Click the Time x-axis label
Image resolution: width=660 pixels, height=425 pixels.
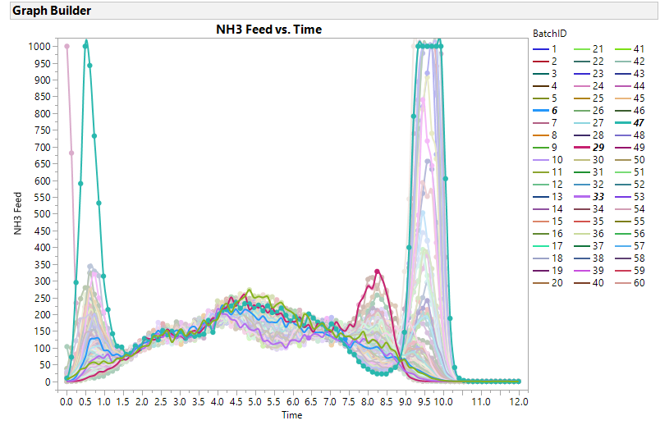(x=291, y=415)
